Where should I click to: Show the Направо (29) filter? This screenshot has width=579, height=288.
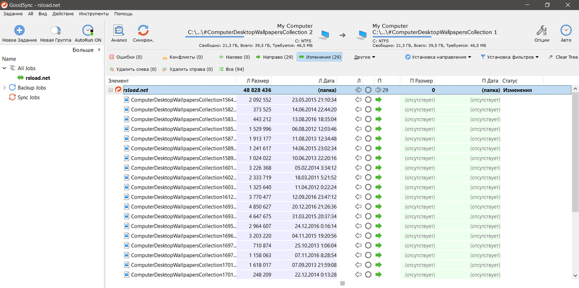[x=274, y=57]
